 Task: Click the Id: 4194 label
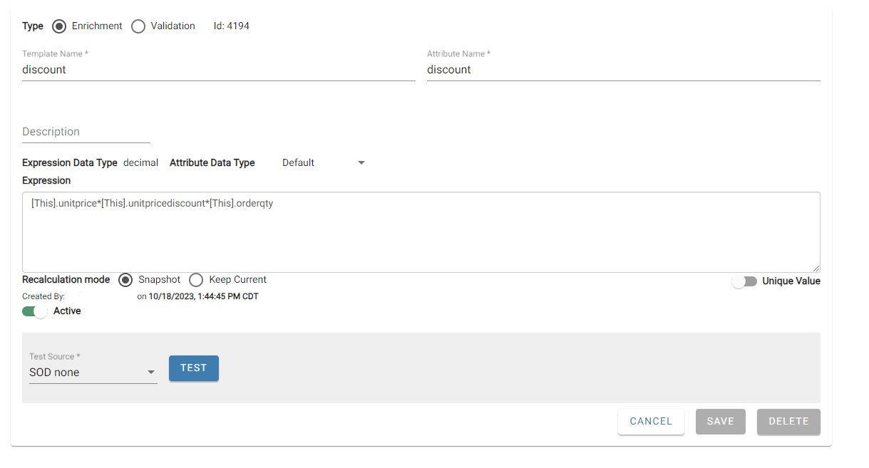point(232,26)
